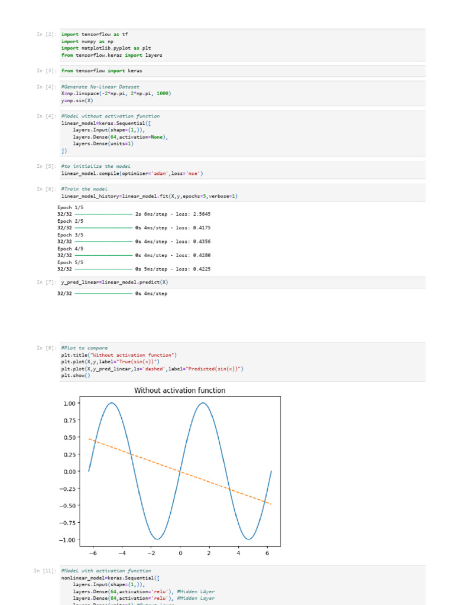The height and width of the screenshot is (605, 454).
Task: Click the y-axis tick label "−1.00"
Action: (x=67, y=540)
